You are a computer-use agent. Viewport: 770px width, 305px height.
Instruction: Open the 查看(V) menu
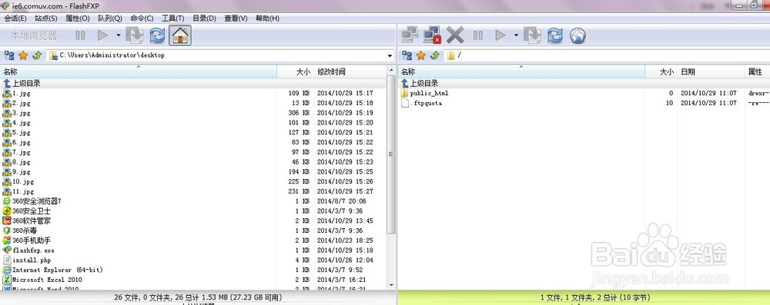(x=236, y=18)
